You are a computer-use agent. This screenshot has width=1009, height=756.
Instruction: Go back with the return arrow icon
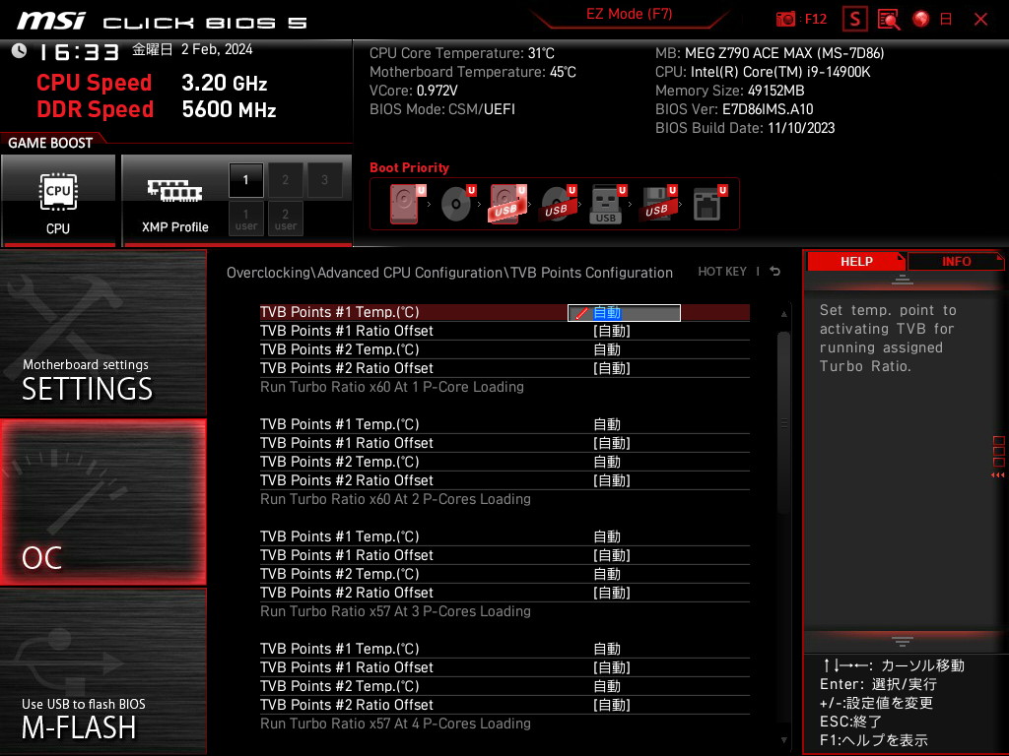(775, 272)
